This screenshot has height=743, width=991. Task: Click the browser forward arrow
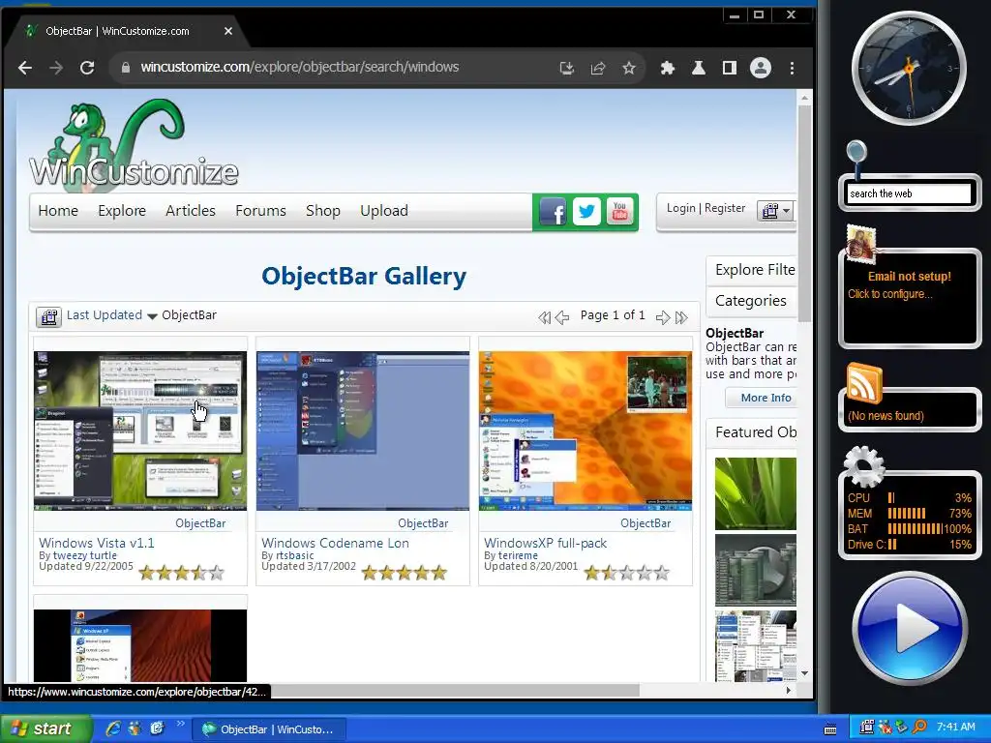[x=56, y=68]
